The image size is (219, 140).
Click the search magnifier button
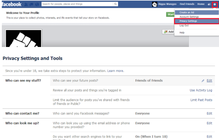click(115, 4)
